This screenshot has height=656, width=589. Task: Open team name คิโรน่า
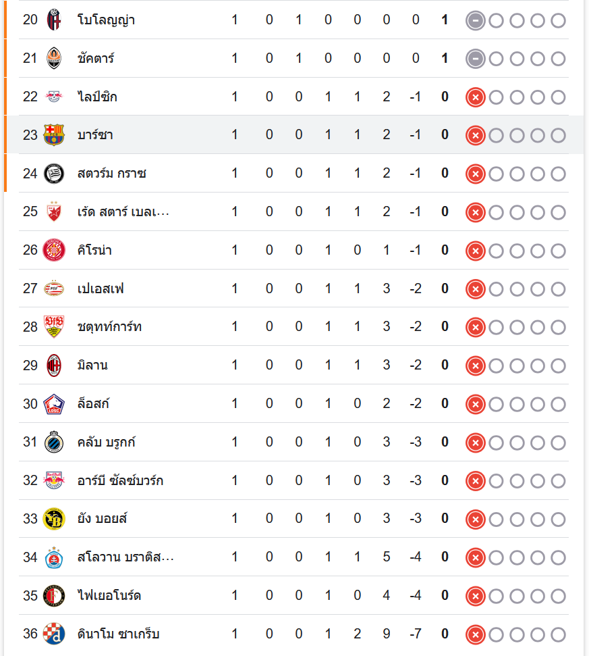pyautogui.click(x=94, y=251)
